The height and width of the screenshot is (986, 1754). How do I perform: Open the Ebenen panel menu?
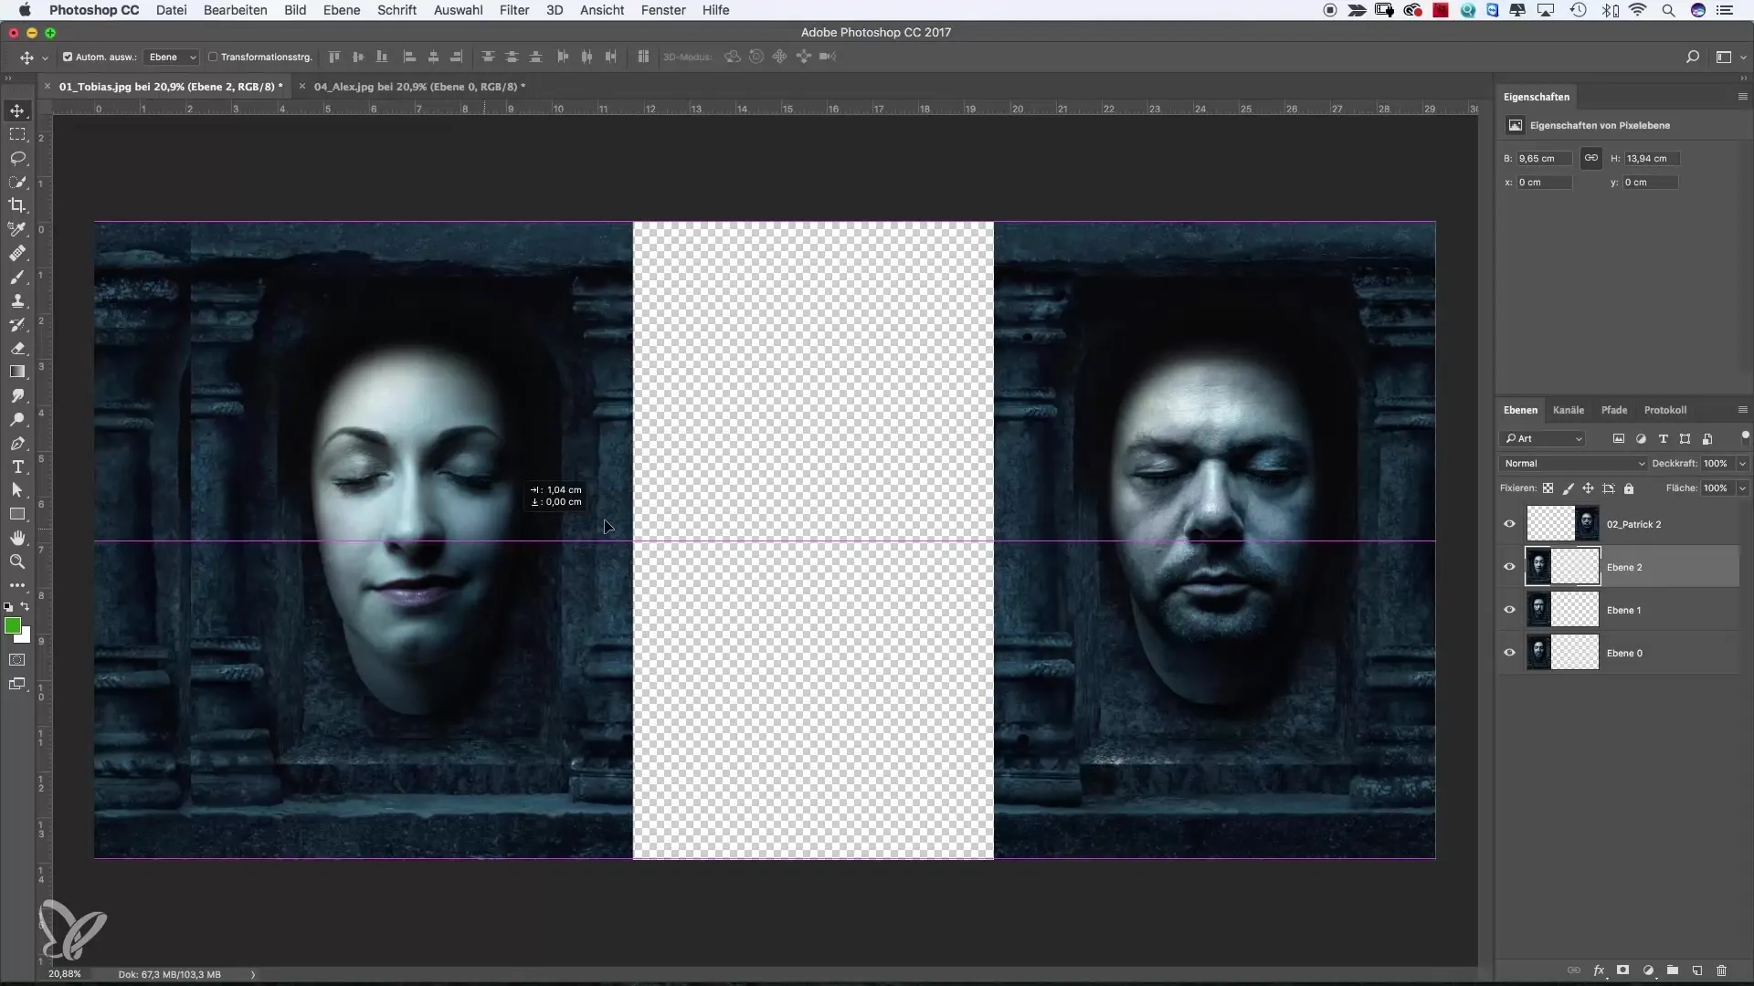point(1742,410)
